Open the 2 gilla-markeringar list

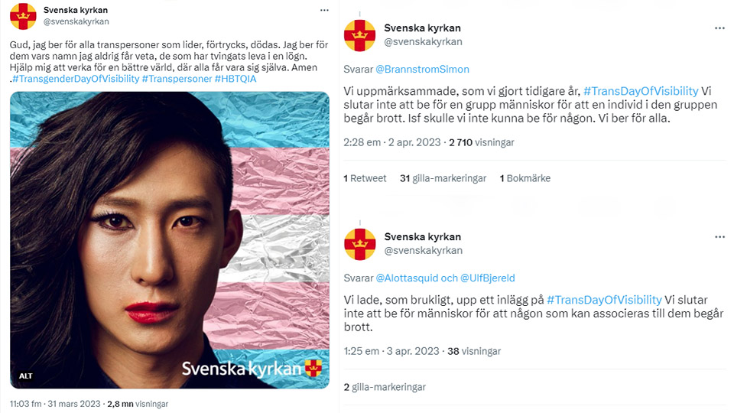(385, 387)
